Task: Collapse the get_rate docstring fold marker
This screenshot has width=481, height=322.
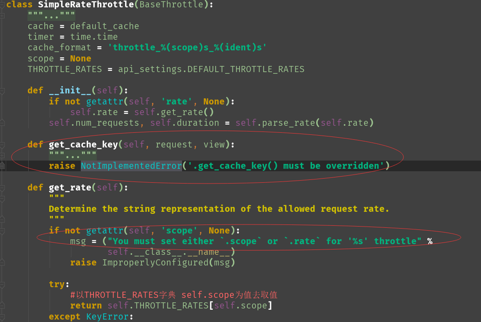Action: pos(2,199)
